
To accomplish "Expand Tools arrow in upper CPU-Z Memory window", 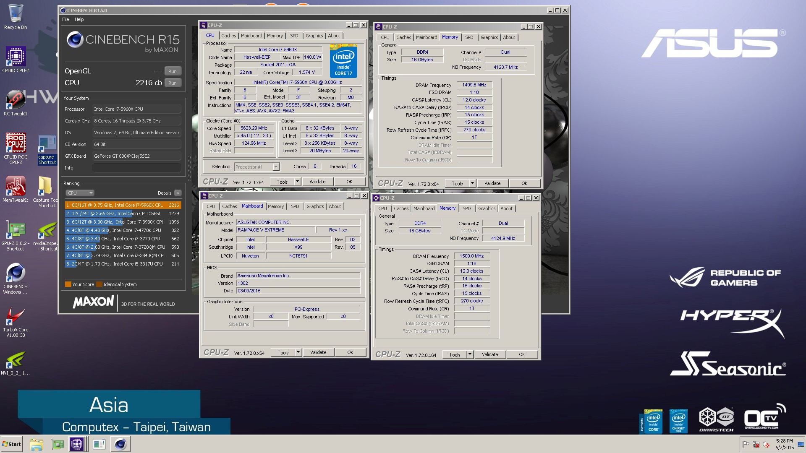I will (x=473, y=183).
